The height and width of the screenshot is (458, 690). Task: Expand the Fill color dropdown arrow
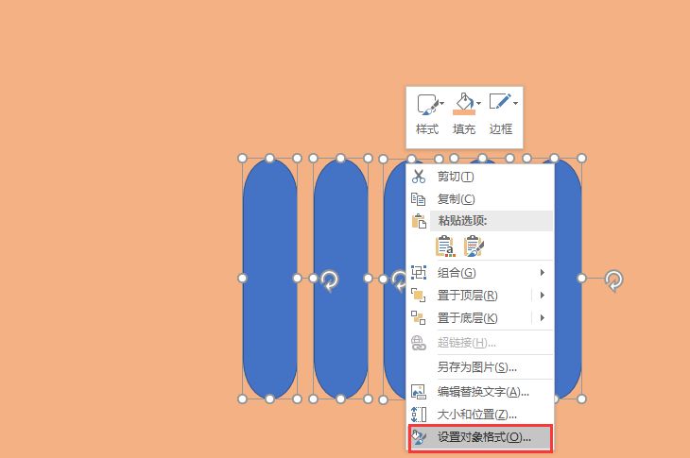[479, 104]
